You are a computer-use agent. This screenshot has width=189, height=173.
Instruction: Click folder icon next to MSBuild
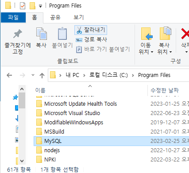(39, 131)
